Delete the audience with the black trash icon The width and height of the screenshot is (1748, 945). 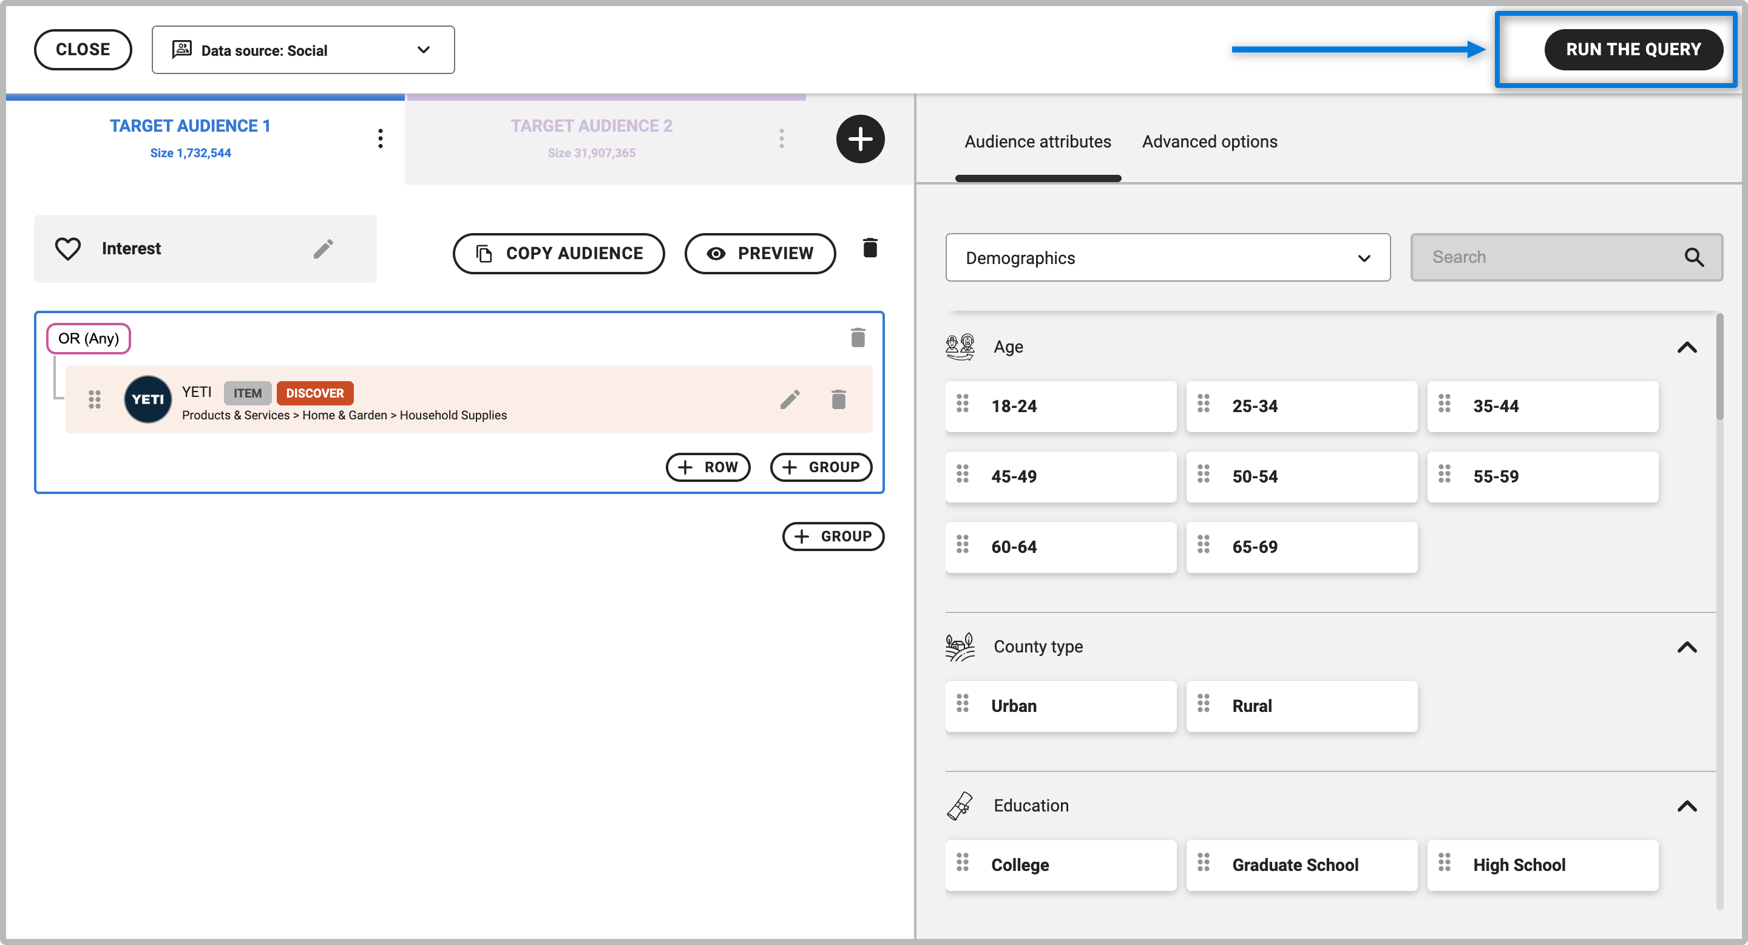pos(870,248)
